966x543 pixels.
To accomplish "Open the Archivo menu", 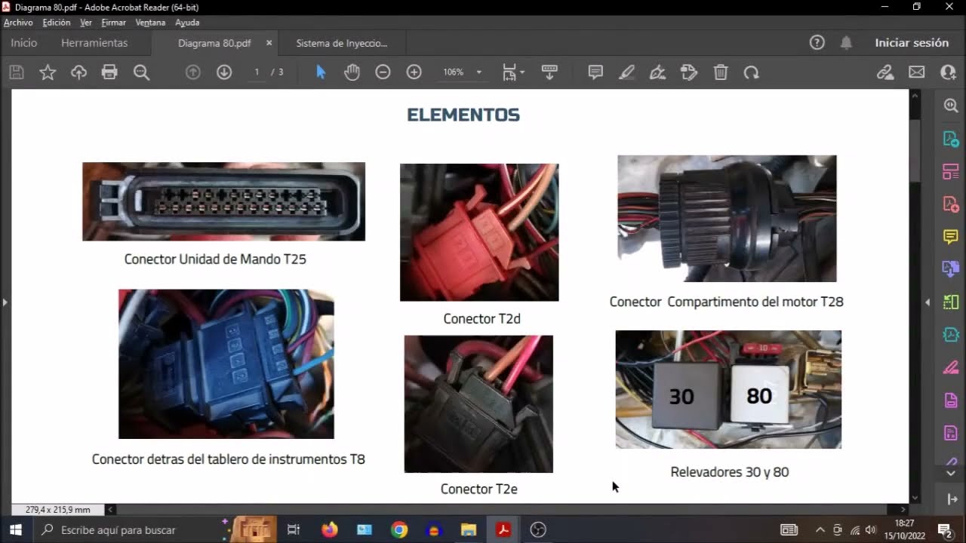I will click(x=18, y=23).
